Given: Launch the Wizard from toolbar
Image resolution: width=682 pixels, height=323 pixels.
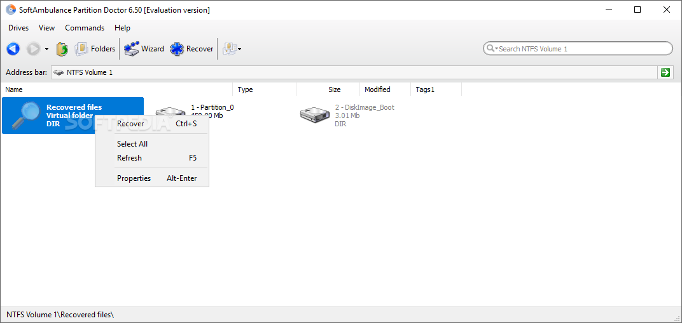Looking at the screenshot, I should [x=144, y=49].
